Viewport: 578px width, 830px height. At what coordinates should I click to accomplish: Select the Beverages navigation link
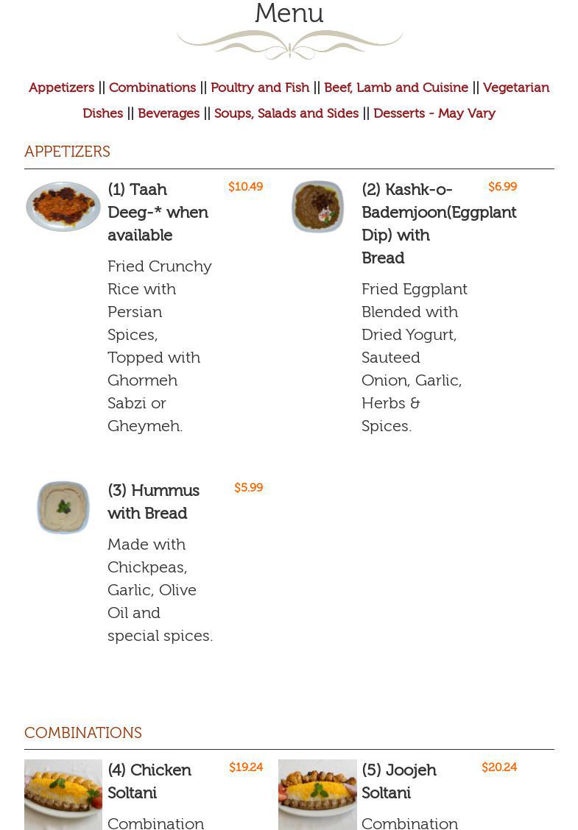[169, 113]
